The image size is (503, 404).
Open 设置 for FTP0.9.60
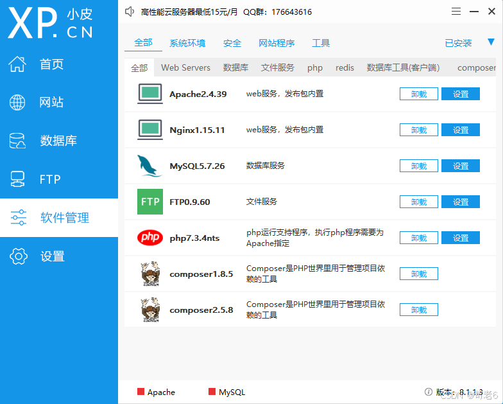tap(461, 202)
